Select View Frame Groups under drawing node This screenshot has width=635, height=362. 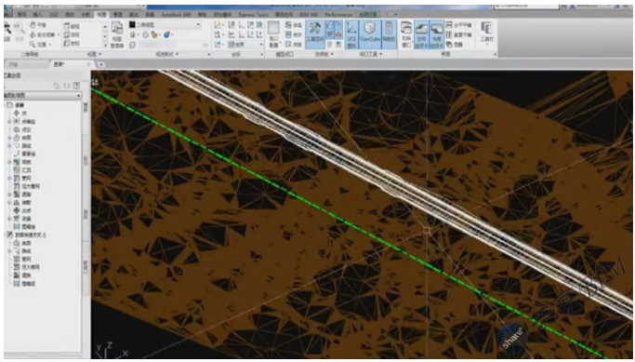tap(24, 227)
